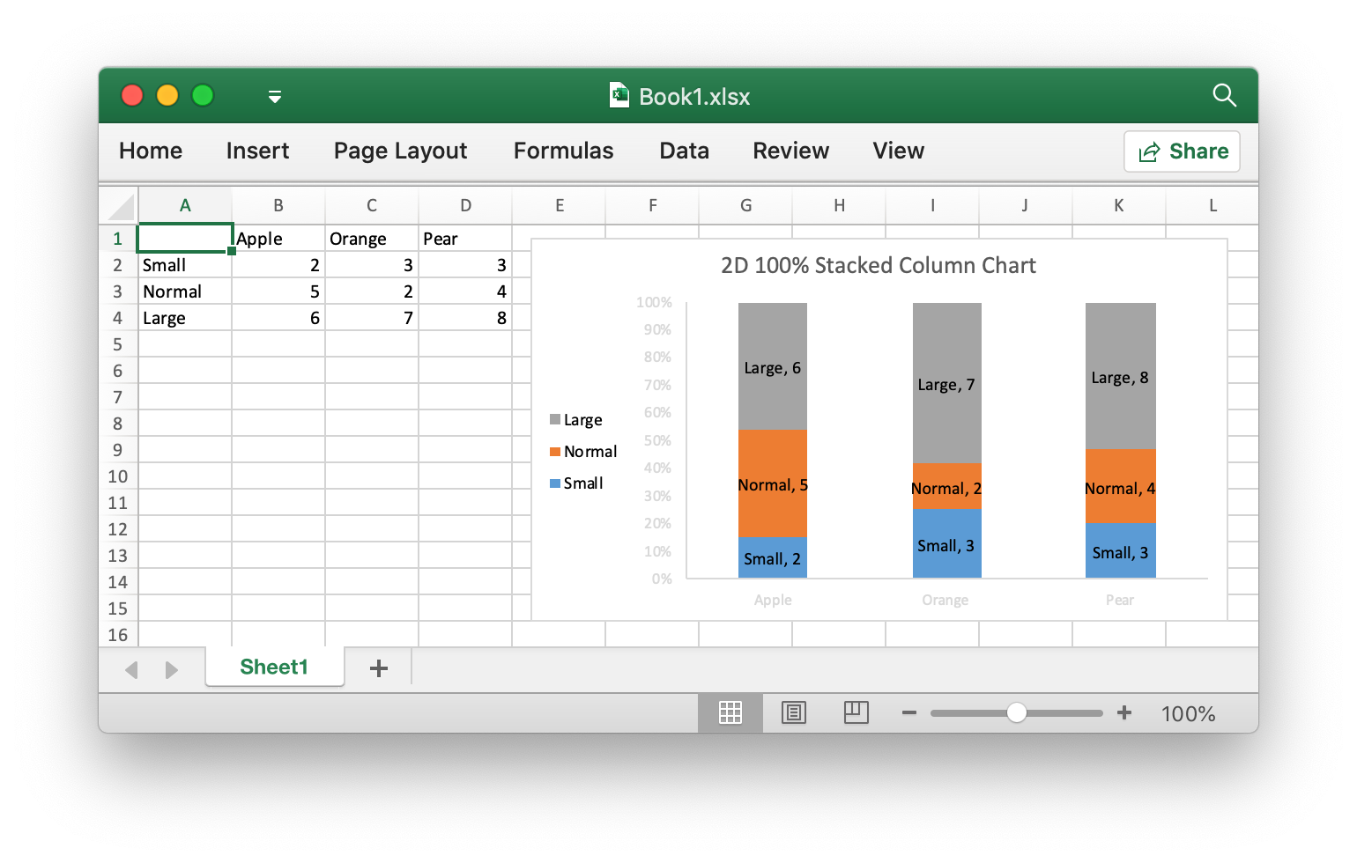Switch to the Data tab
This screenshot has width=1357, height=863.
(683, 151)
